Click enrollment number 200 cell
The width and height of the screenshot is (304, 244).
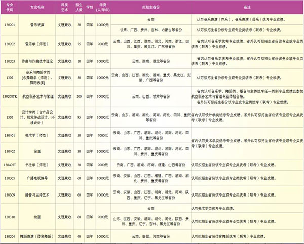(x=78, y=96)
